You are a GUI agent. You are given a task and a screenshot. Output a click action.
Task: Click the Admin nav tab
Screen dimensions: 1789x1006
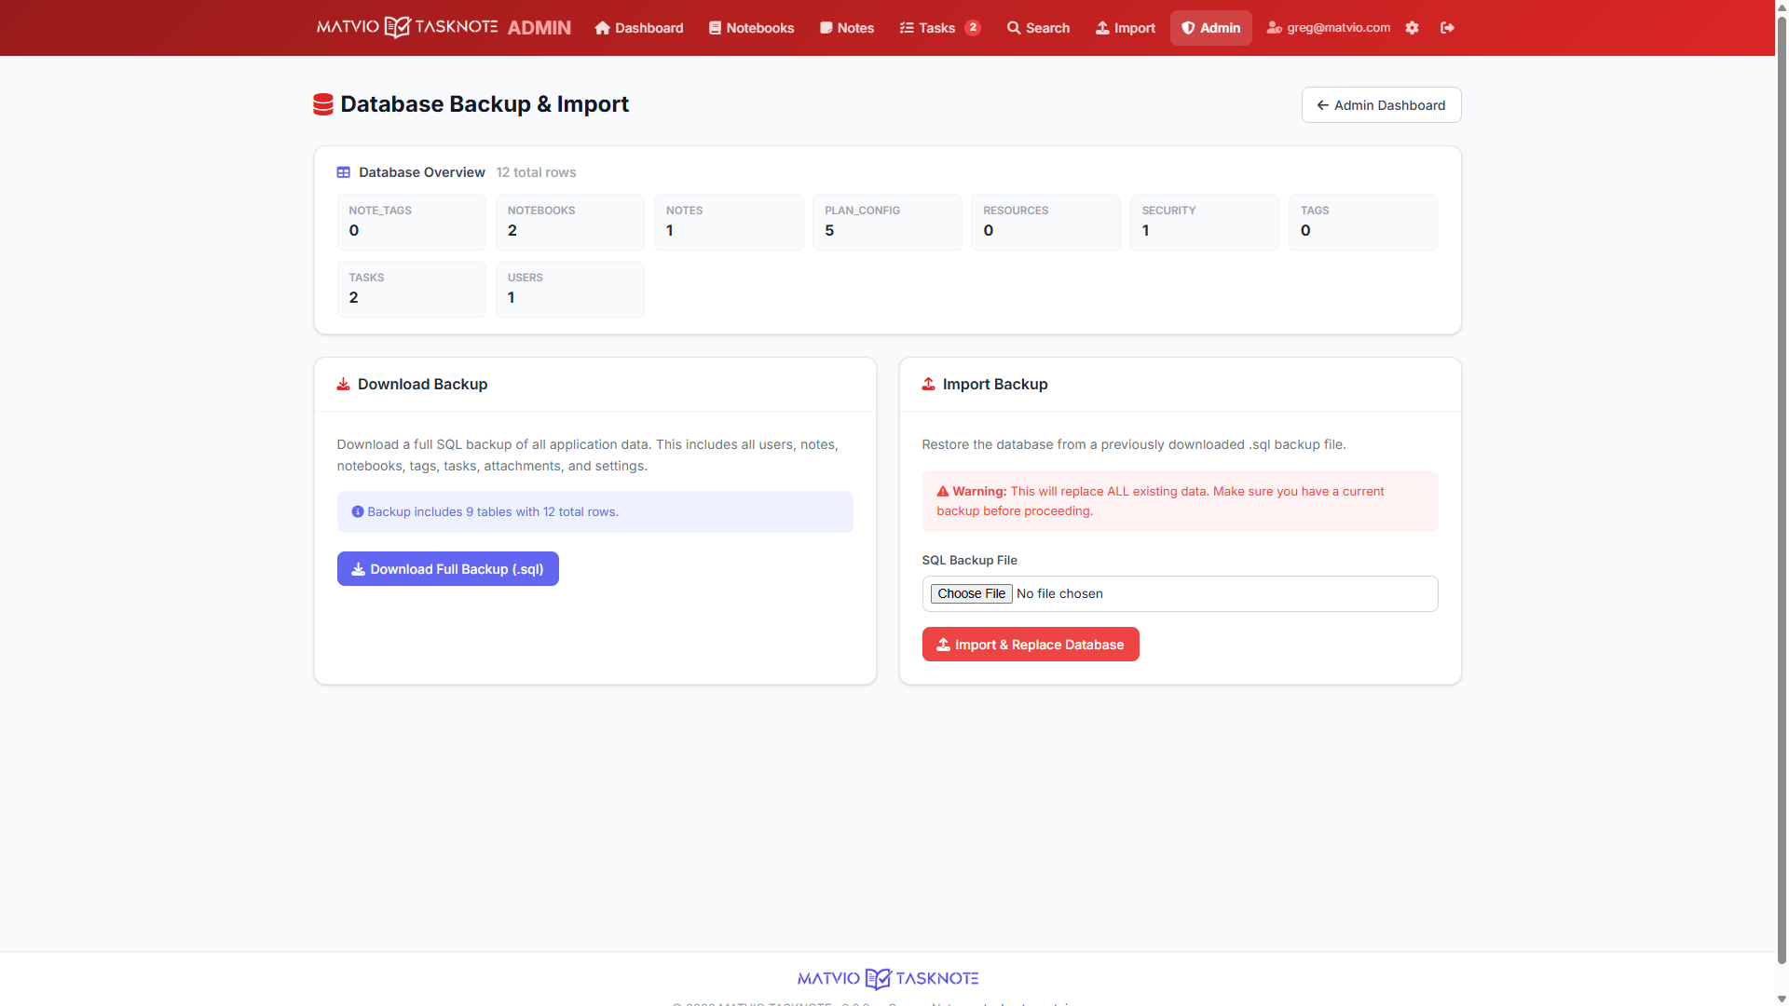1210,28
